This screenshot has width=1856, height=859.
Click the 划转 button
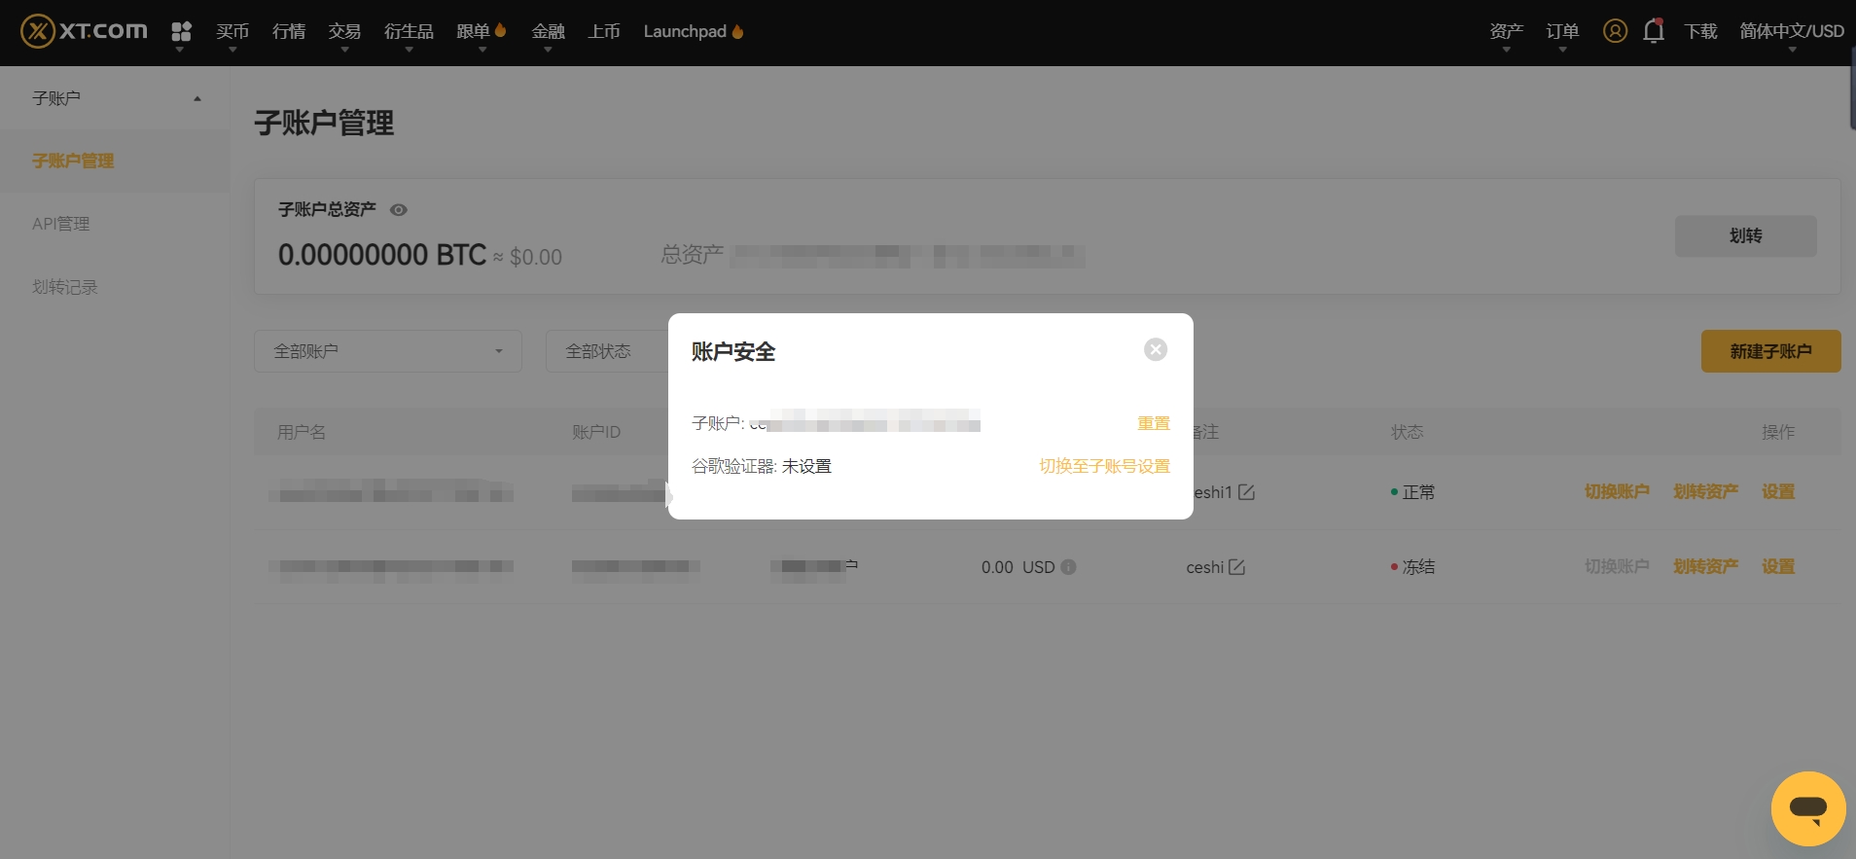(x=1745, y=235)
